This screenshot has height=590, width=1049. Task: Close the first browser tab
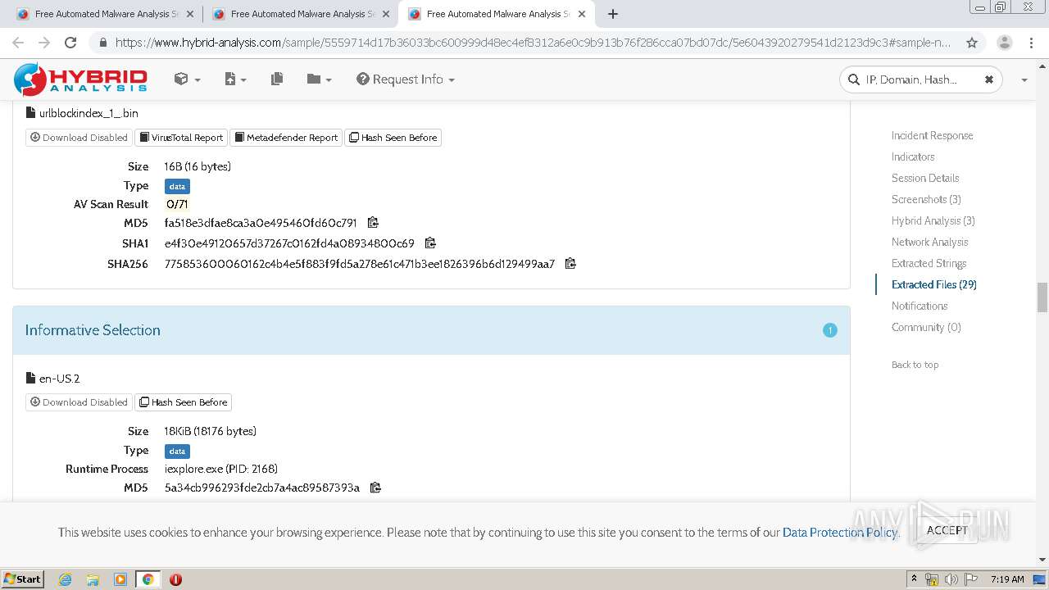pos(190,14)
